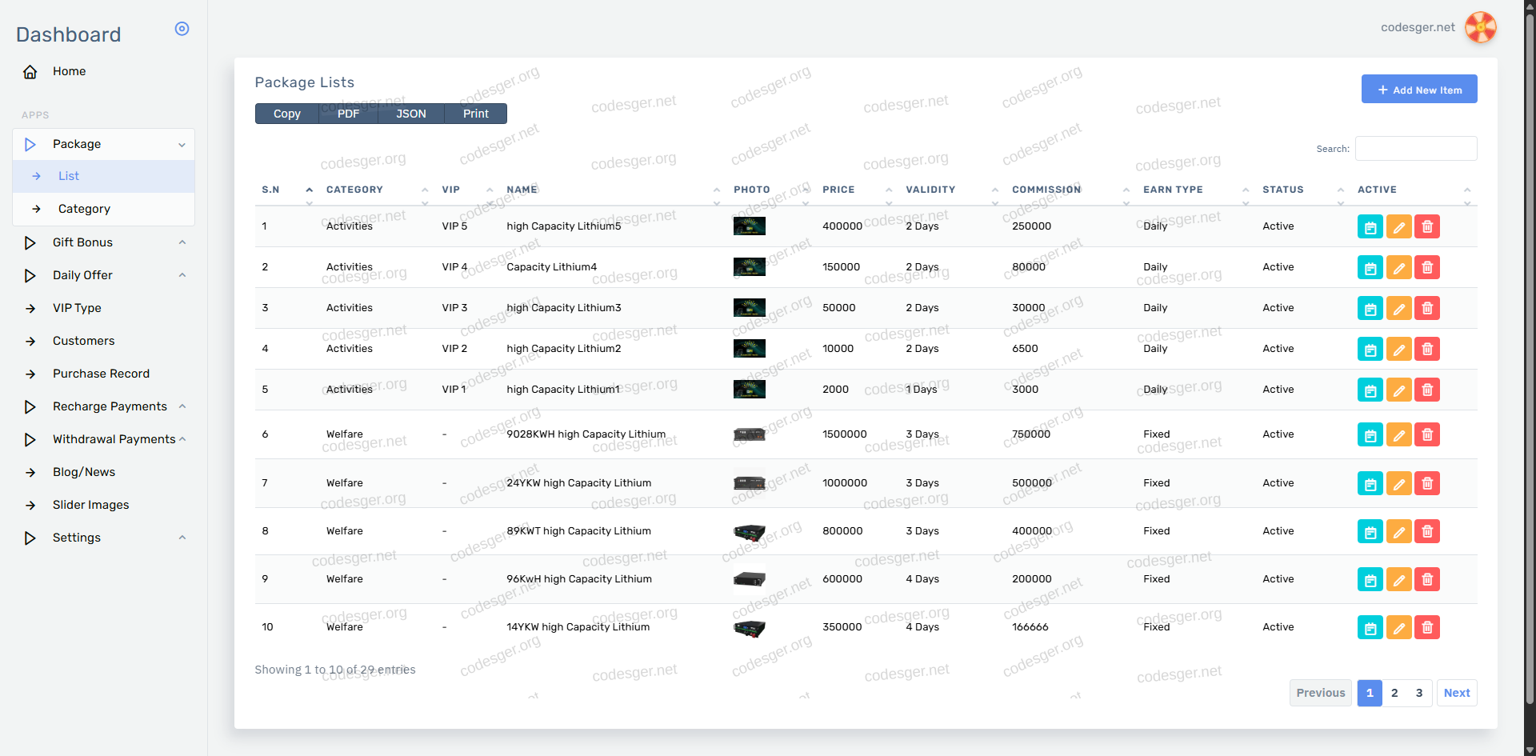Export the table as PDF
Viewport: 1536px width, 756px height.
[348, 114]
